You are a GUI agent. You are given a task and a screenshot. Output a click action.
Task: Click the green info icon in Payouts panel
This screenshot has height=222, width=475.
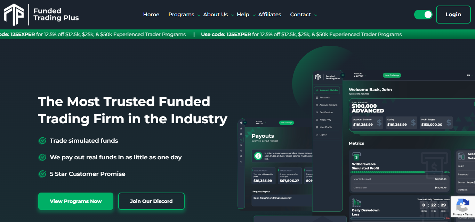(x=258, y=156)
